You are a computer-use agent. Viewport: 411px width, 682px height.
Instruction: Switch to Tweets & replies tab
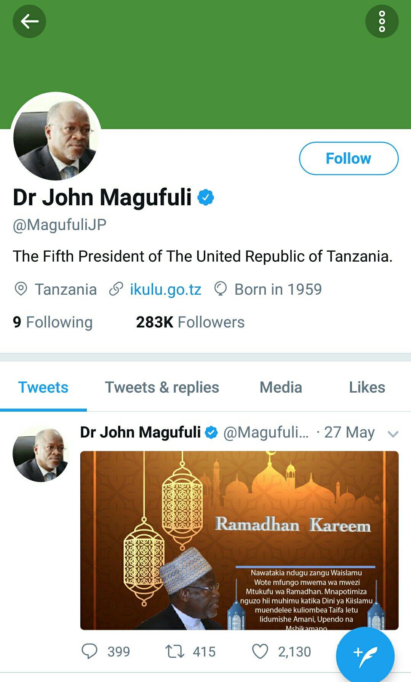162,387
